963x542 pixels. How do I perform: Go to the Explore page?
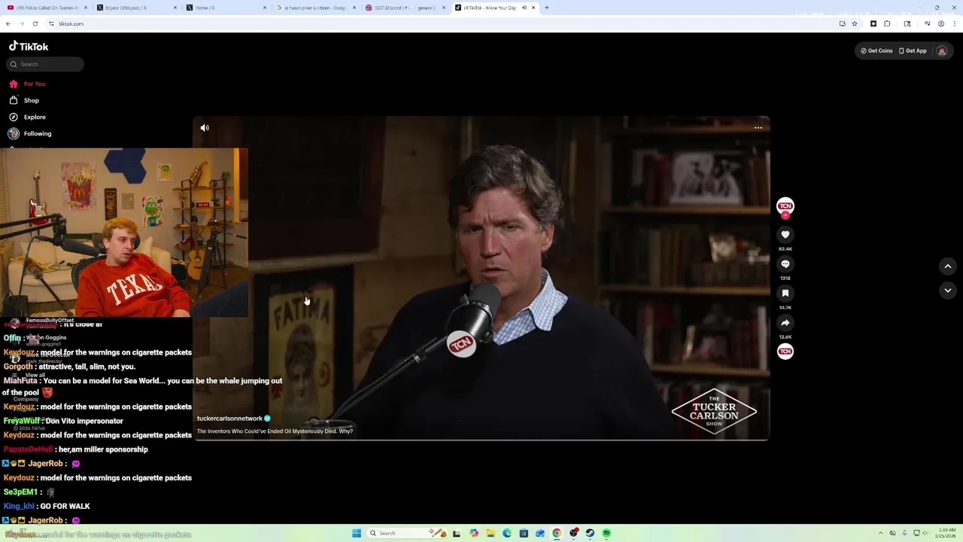(28, 117)
